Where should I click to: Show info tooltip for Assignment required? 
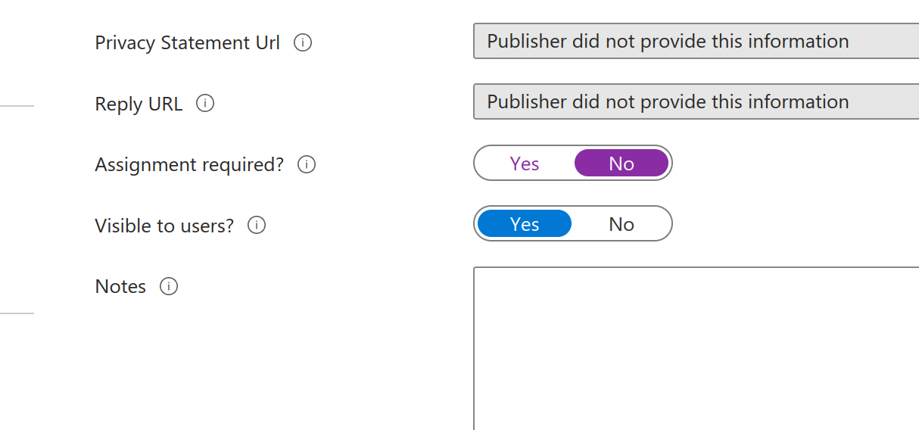[307, 164]
